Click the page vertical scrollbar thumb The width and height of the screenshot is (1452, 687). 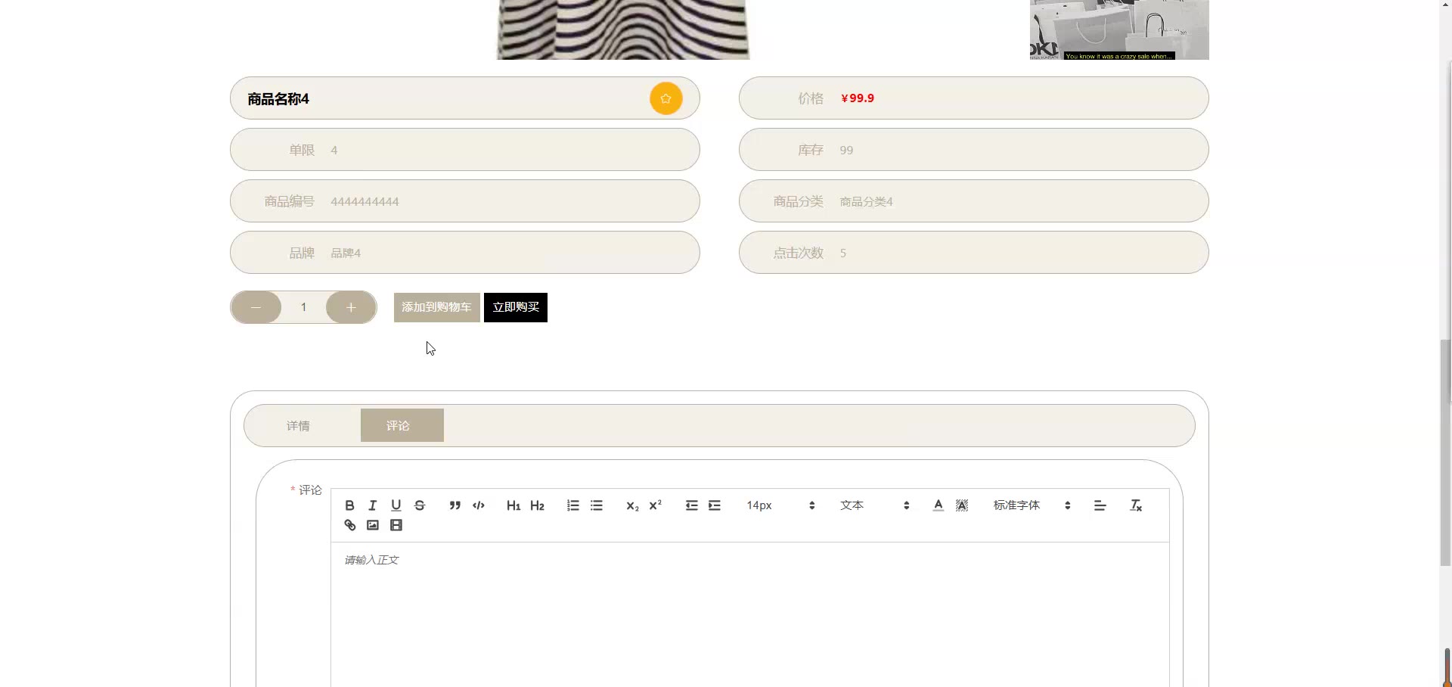click(x=1445, y=453)
